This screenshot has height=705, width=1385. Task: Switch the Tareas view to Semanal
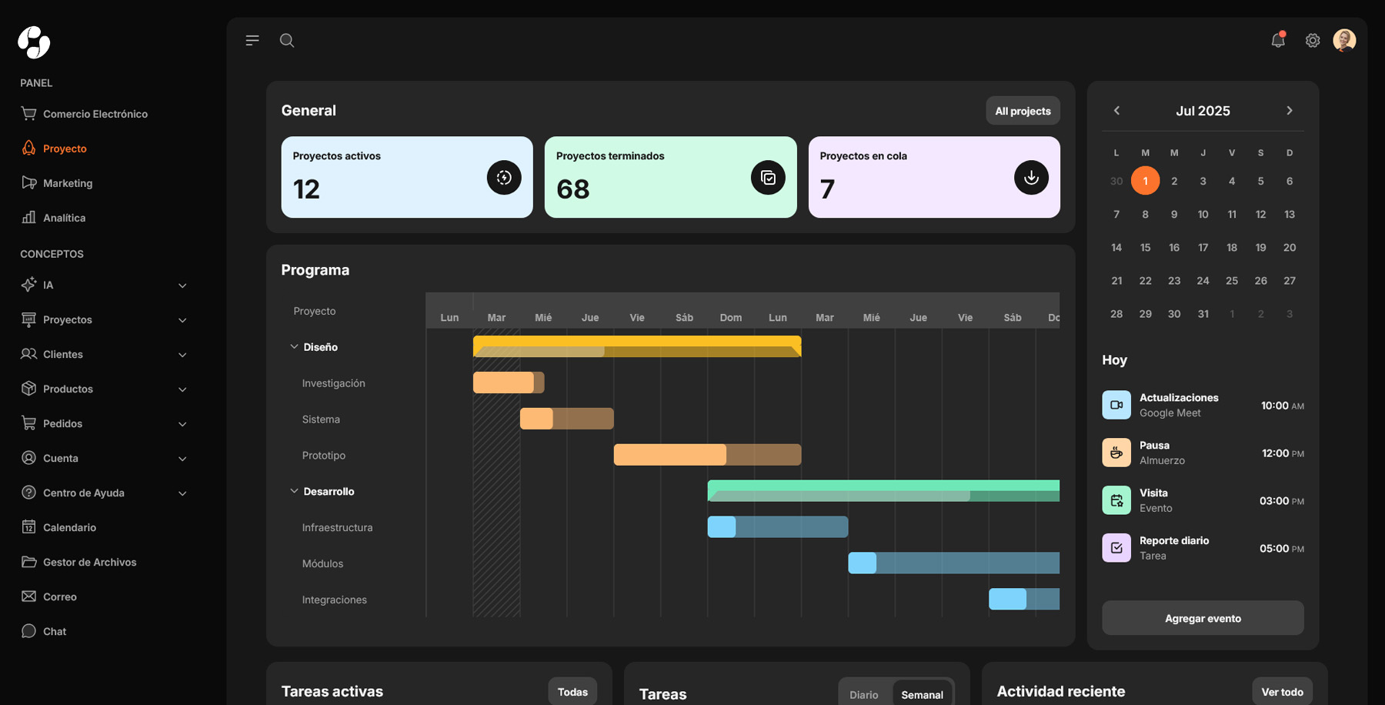[x=922, y=694]
